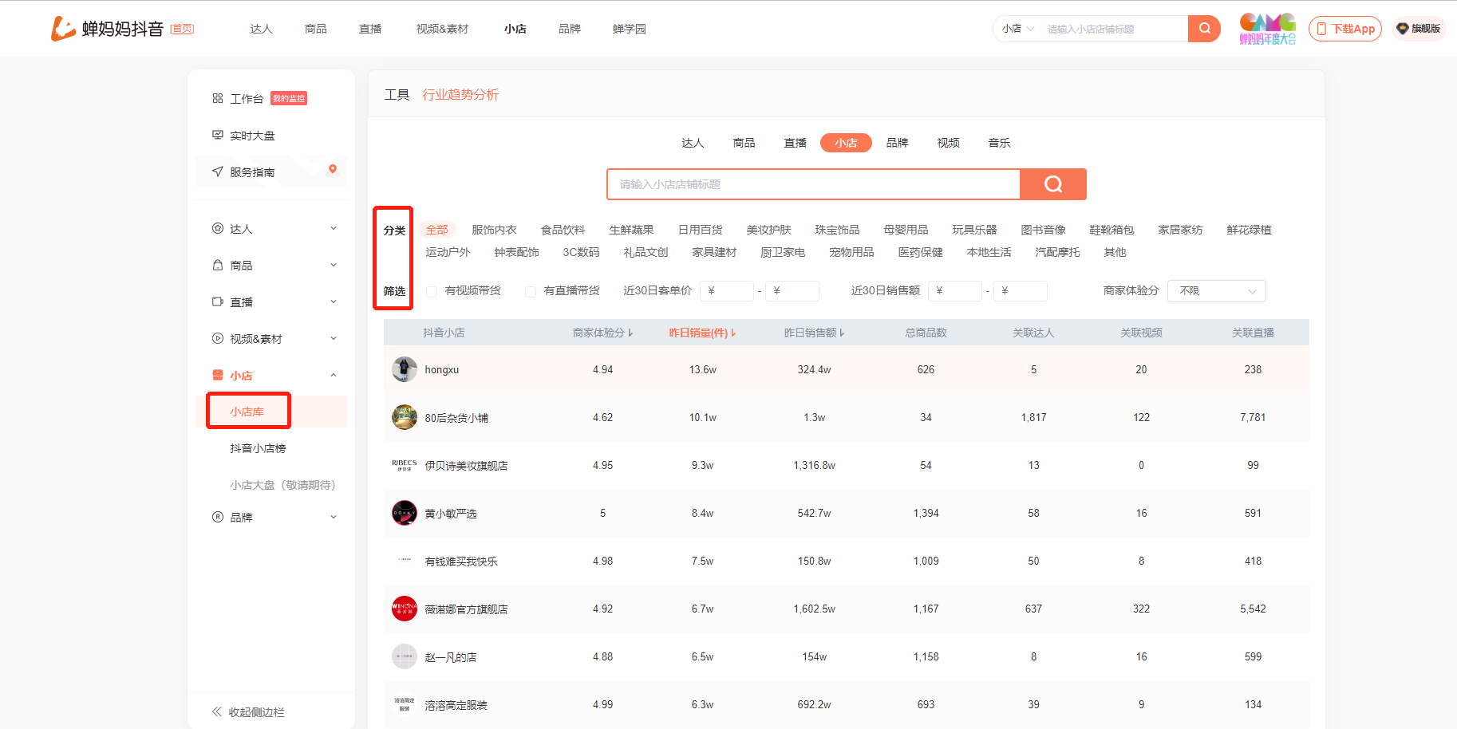Open the 有钱难买我快乐 shop name
The height and width of the screenshot is (729, 1457).
point(461,562)
